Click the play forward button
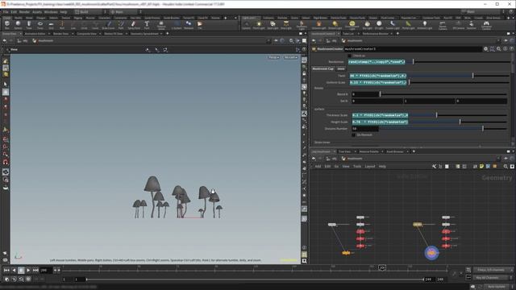516x290 pixels. (28, 271)
